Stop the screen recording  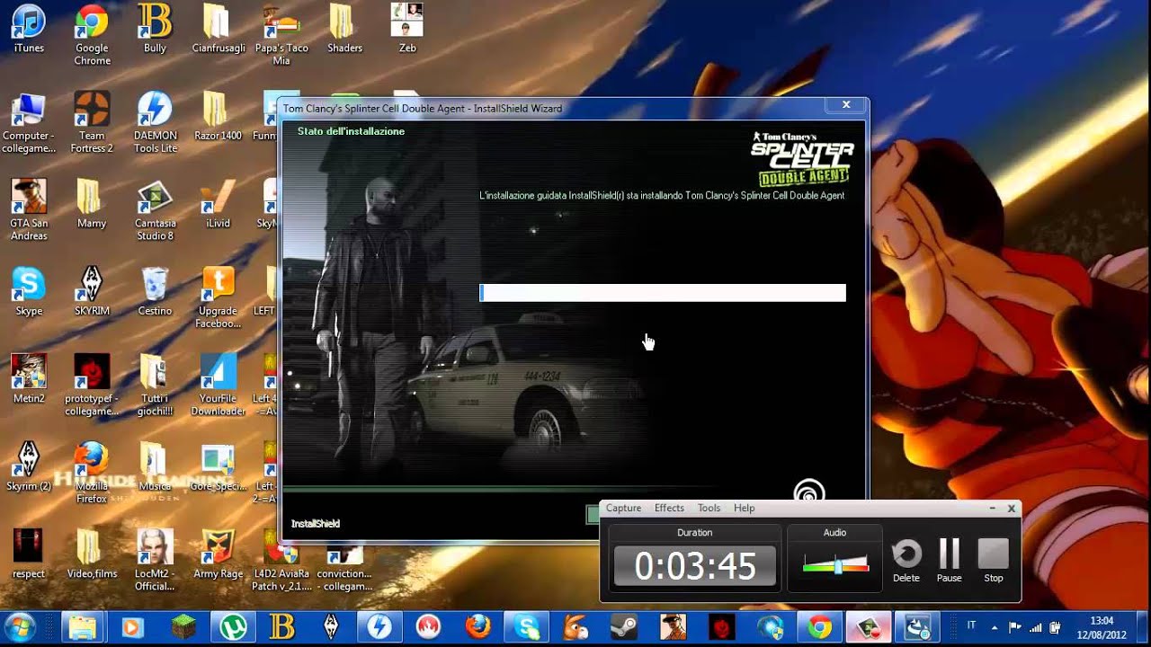click(994, 561)
